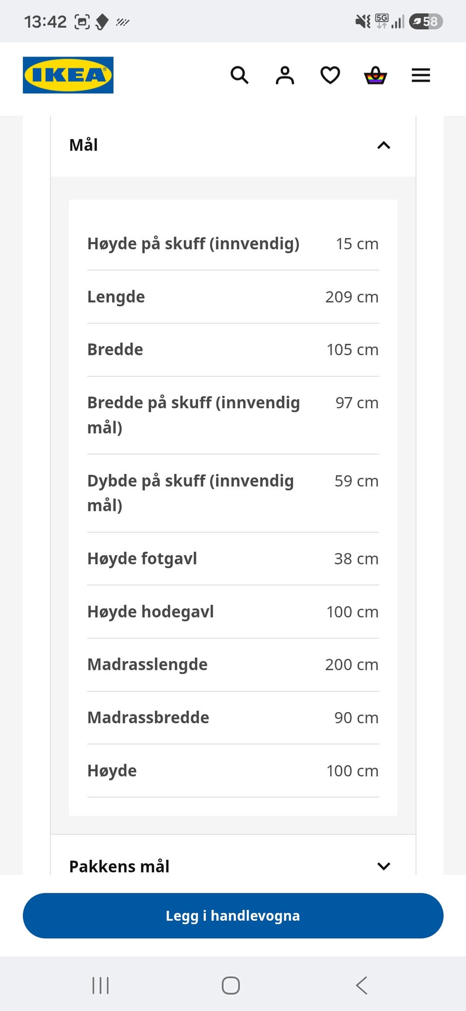Open the user profile icon
466x1011 pixels.
click(x=285, y=75)
